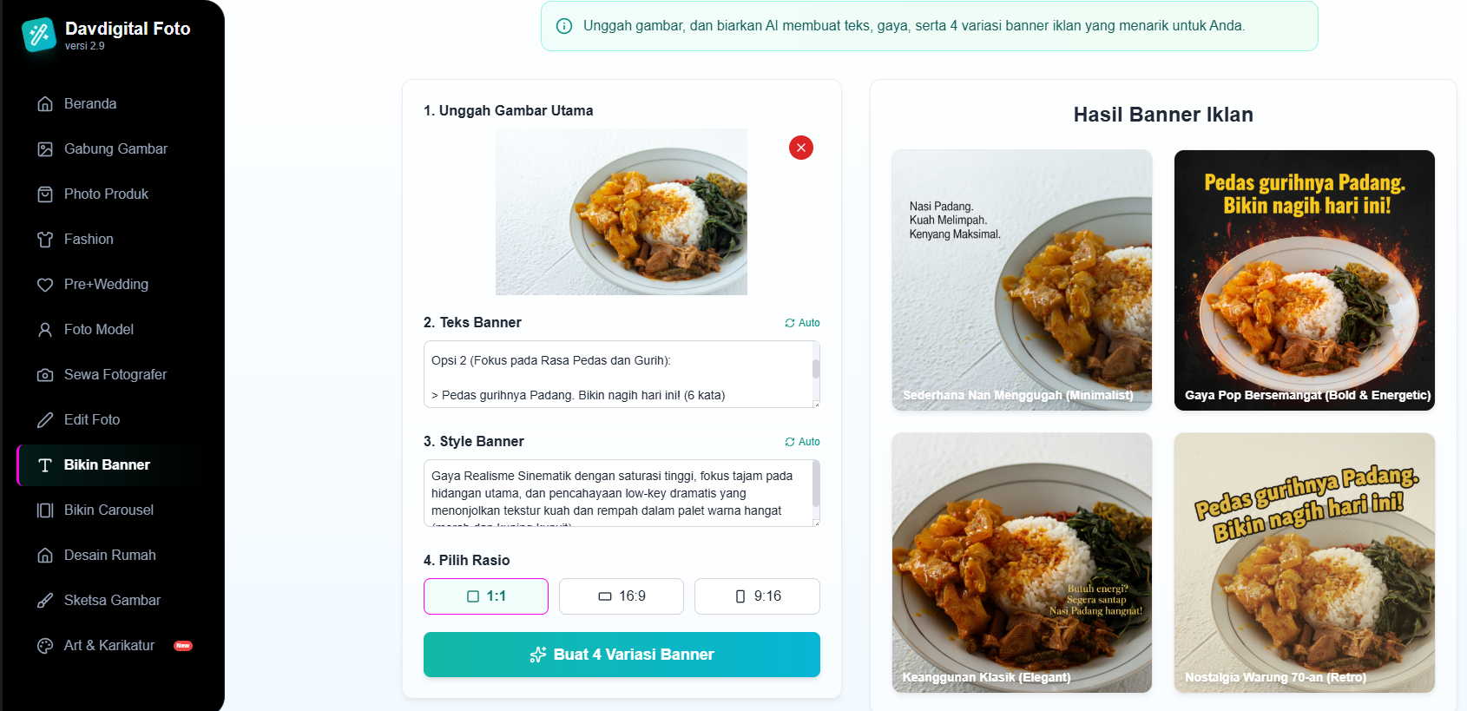1467x711 pixels.
Task: Open the Bold & Energetic banner thumbnail
Action: [1305, 280]
